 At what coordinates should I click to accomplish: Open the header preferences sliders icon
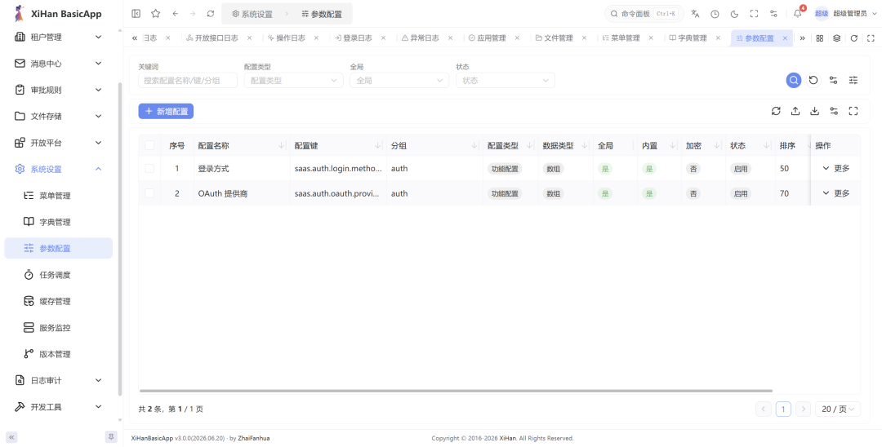coord(773,14)
